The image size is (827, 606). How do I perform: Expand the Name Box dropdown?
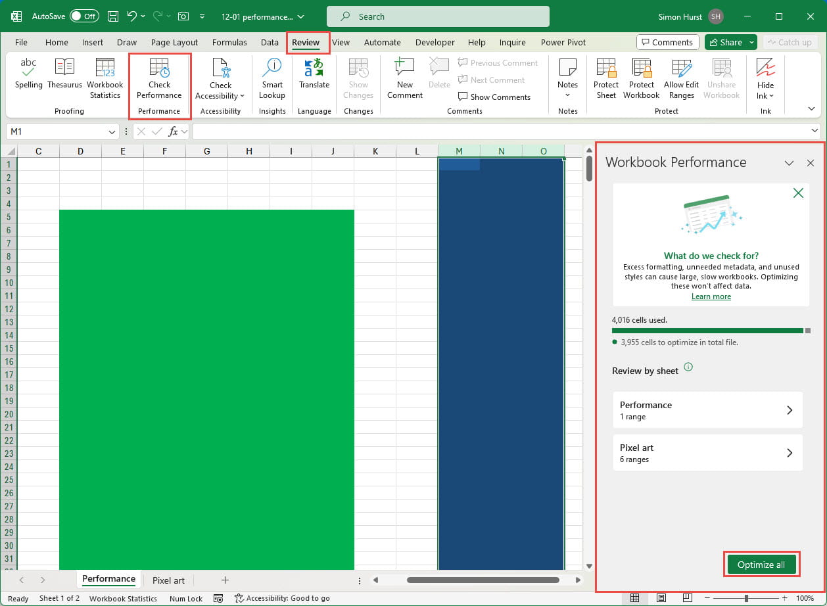[112, 131]
